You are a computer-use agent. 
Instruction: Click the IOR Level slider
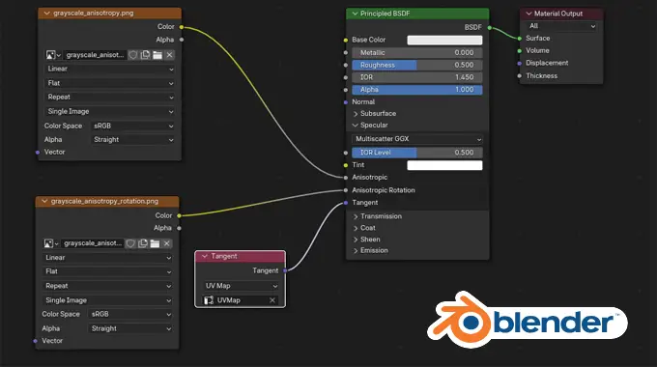(417, 153)
